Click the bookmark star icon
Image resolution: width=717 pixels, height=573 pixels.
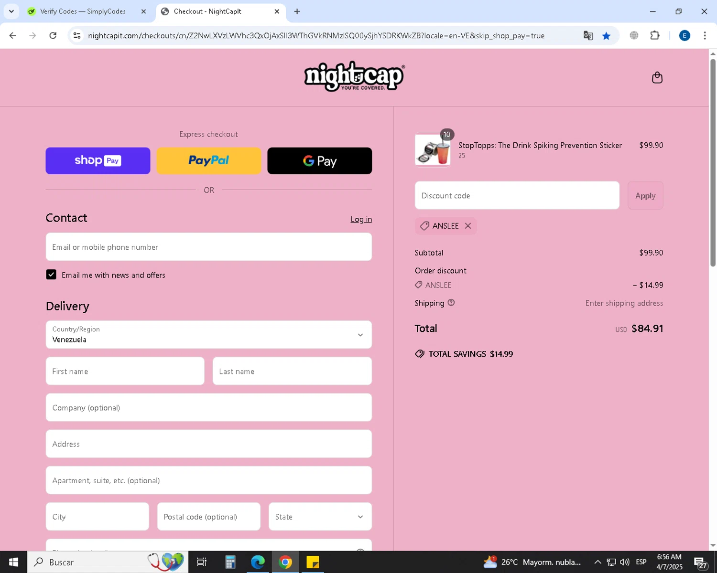point(606,36)
